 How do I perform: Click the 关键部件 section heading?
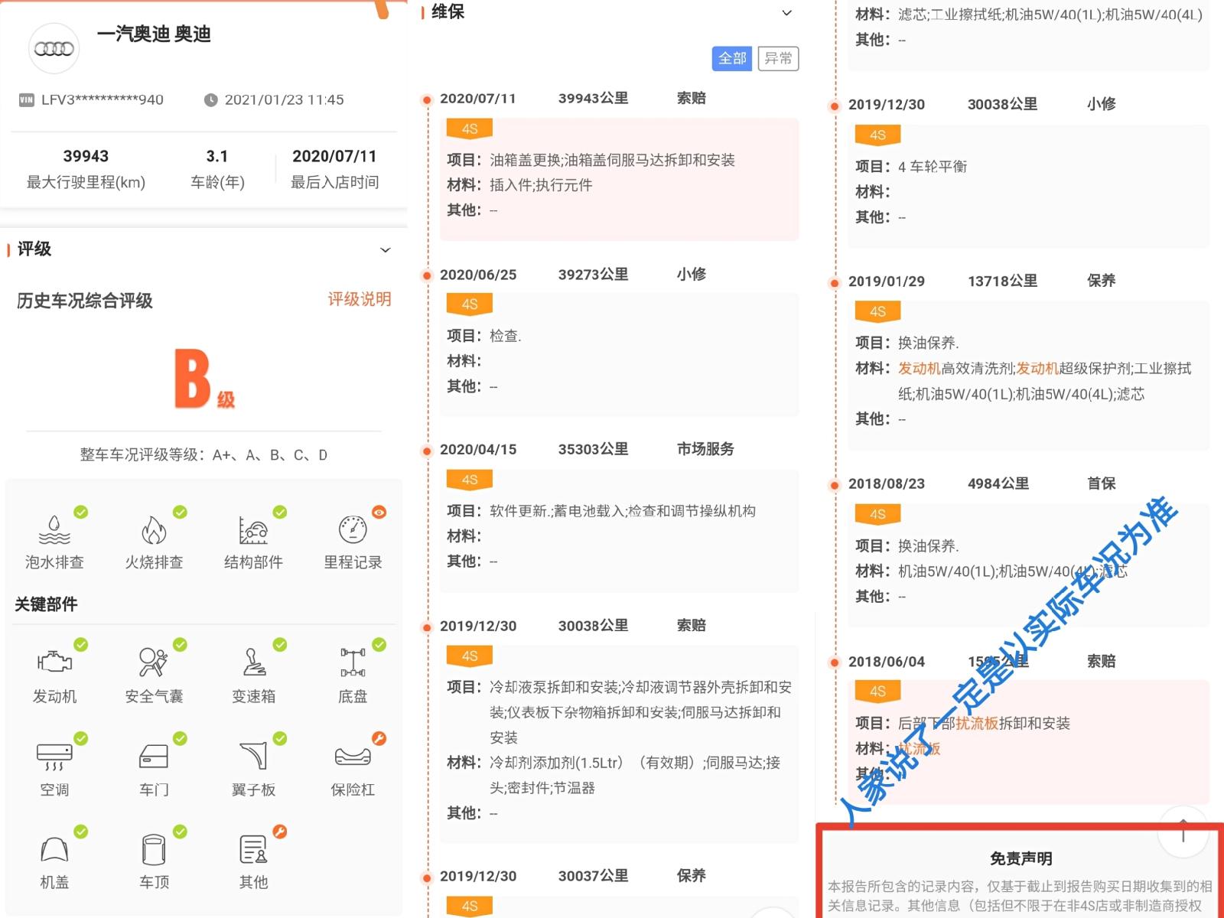pos(46,604)
